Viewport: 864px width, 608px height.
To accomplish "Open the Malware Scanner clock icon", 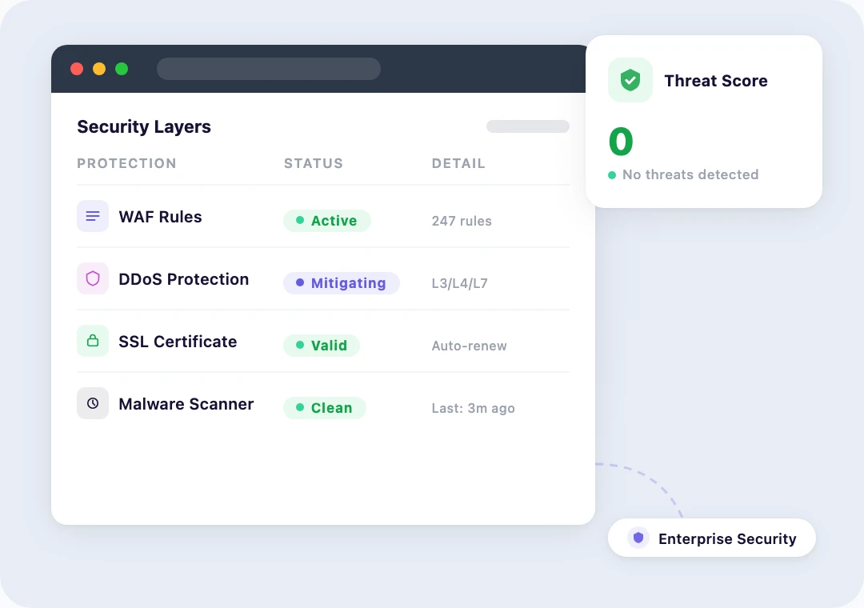I will [92, 403].
